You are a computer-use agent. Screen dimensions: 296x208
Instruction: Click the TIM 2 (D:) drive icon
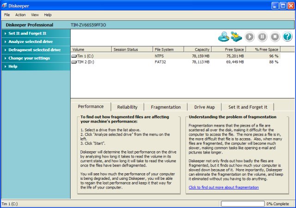[x=74, y=62]
